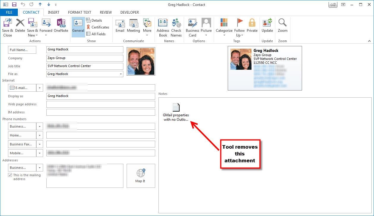The height and width of the screenshot is (216, 374).
Task: Click the contact photo next to name fields
Action: [141, 61]
